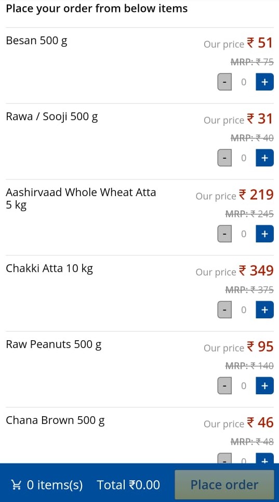Tap plus for Aashirvaad Whole Wheat Atta
The width and height of the screenshot is (279, 502).
[x=264, y=234]
